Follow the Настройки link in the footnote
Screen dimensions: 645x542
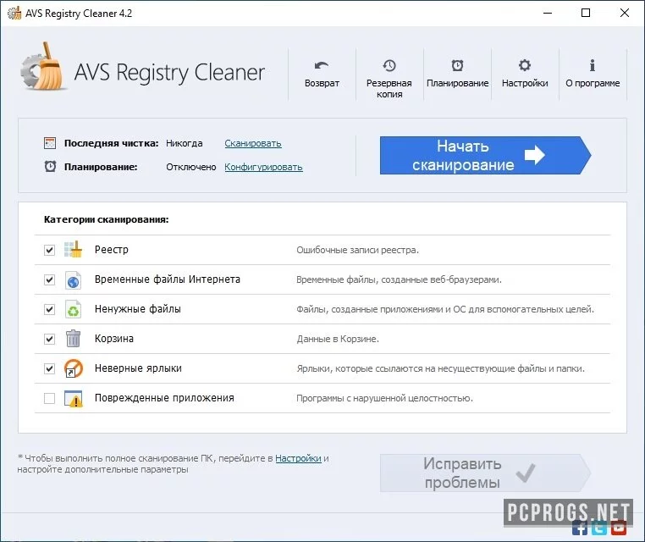click(298, 458)
